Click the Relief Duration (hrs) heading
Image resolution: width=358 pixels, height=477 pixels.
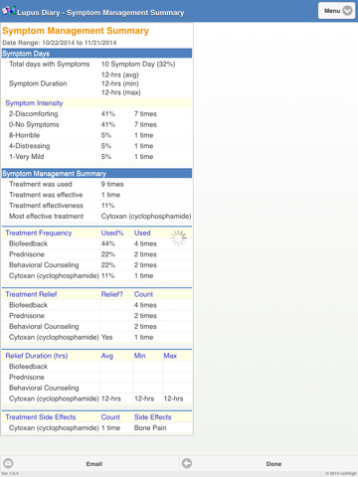pos(37,356)
